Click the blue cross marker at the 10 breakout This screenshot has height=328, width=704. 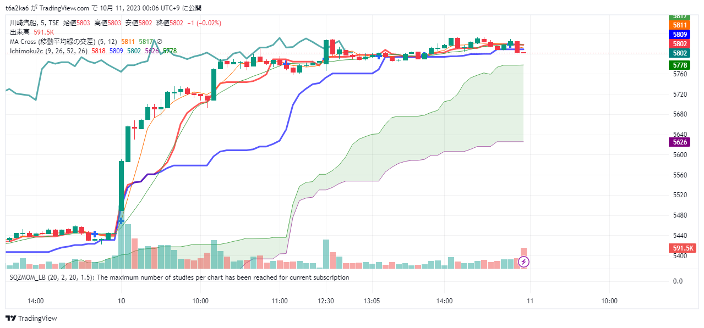click(121, 220)
